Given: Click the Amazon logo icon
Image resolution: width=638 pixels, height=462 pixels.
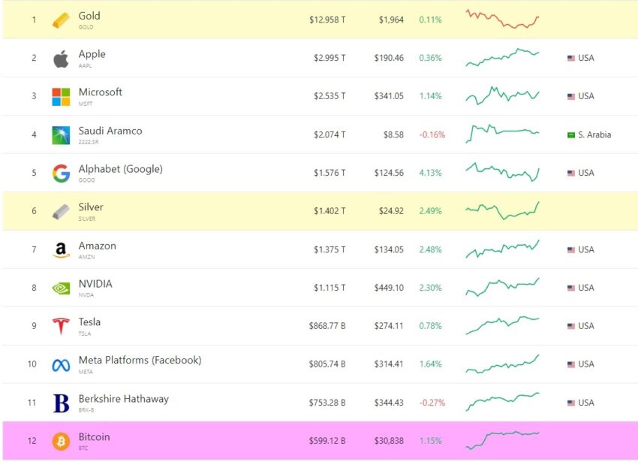Looking at the screenshot, I should pos(61,249).
